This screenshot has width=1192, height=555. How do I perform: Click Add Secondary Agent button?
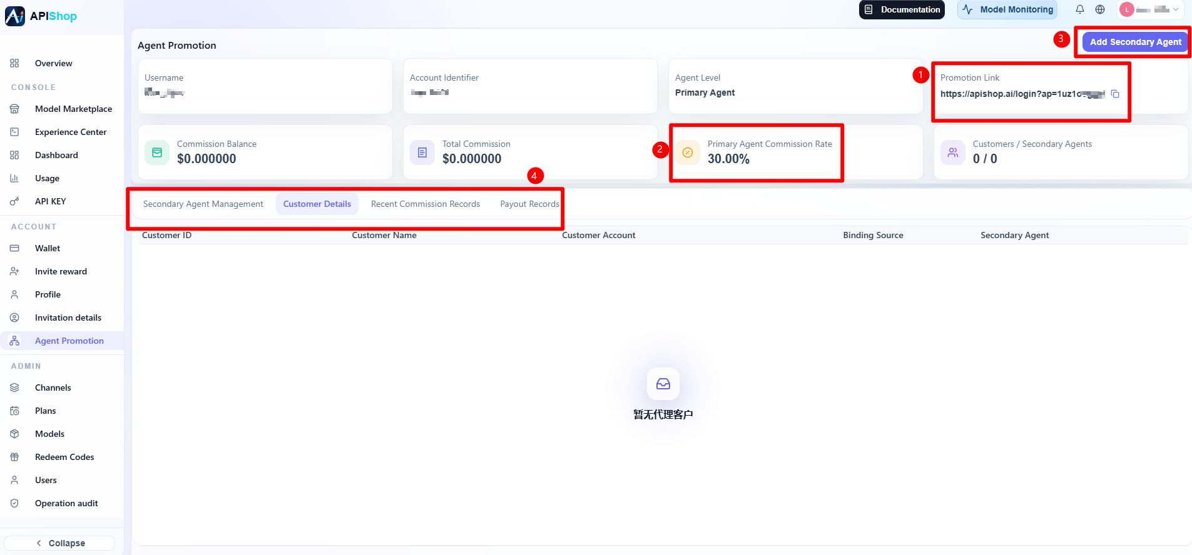(x=1136, y=42)
